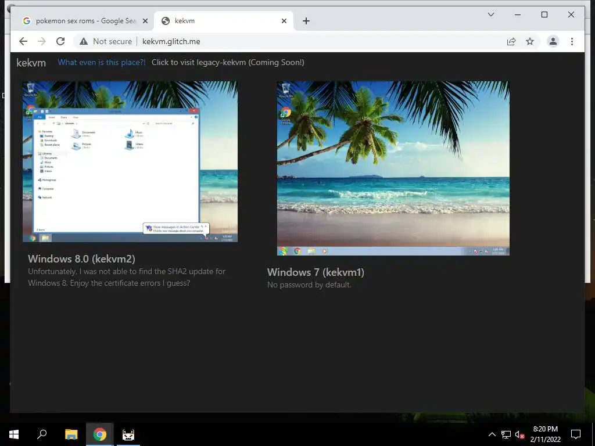Click the No password by default text
The image size is (595, 446).
pos(309,285)
